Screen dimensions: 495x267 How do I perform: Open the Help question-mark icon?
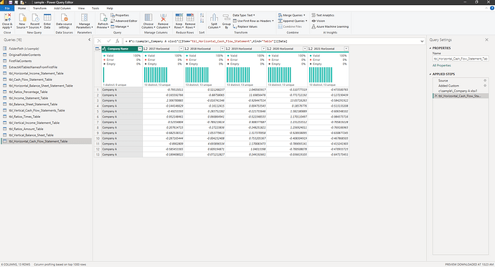(492, 8)
